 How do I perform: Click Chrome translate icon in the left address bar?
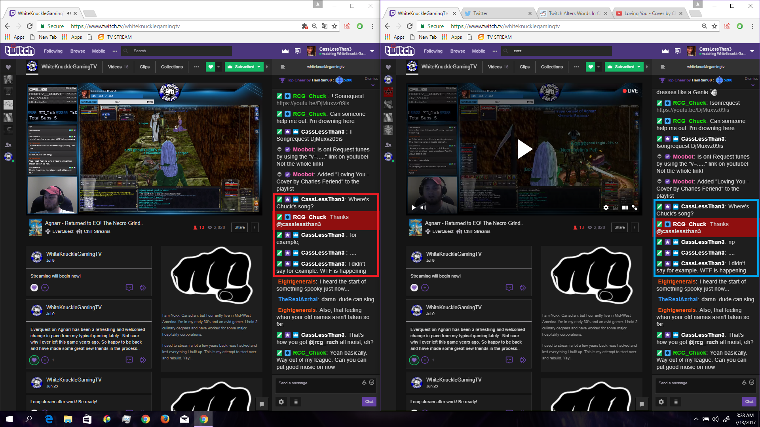pyautogui.click(x=325, y=26)
